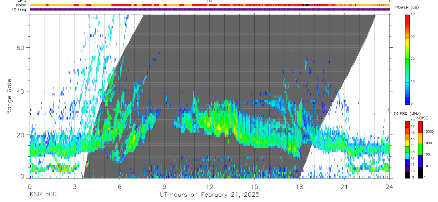The height and width of the screenshot is (202, 438).
Task: Click the 'KSR b00' radar beam label
Action: (43, 195)
